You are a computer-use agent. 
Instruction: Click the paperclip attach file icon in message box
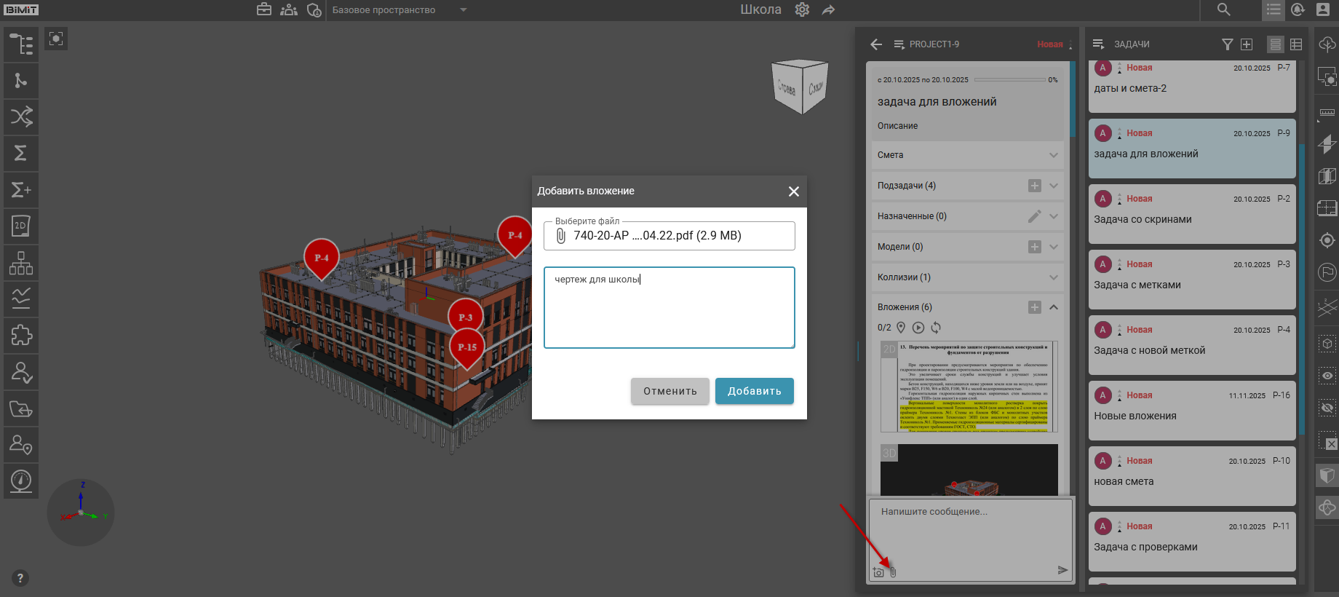(x=893, y=572)
